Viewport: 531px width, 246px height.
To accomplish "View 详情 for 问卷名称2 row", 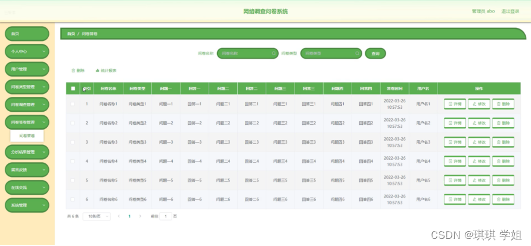I will coord(455,123).
